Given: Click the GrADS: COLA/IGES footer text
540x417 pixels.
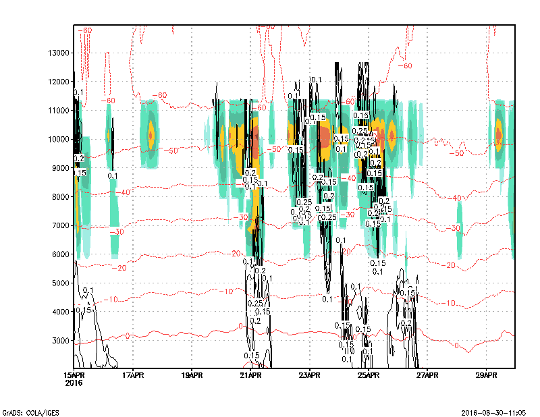Looking at the screenshot, I should [x=30, y=413].
